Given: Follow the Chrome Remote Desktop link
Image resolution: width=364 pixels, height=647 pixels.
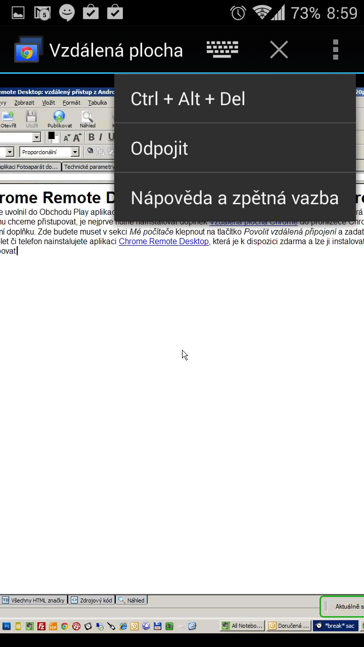Looking at the screenshot, I should (164, 242).
